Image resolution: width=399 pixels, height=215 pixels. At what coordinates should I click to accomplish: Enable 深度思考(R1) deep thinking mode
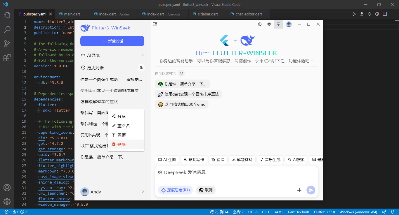175,190
